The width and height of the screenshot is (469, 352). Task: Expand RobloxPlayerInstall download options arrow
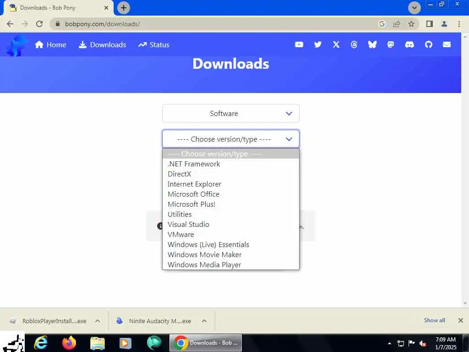click(98, 321)
